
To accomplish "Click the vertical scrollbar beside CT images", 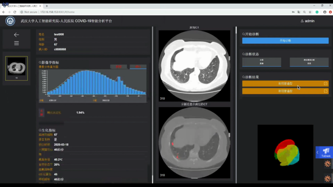I will click(236, 103).
